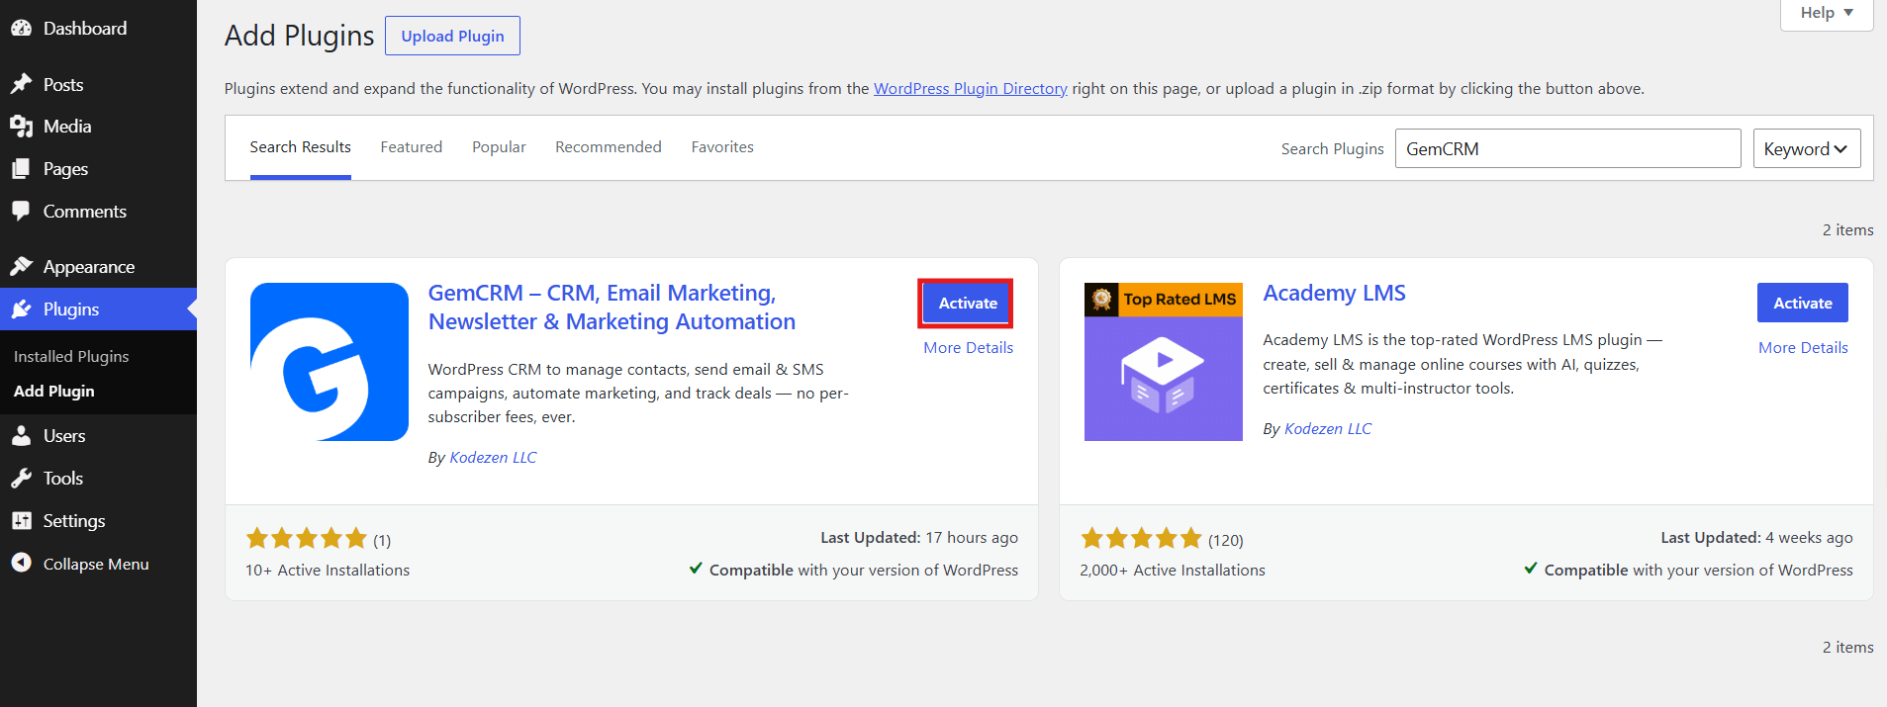Select the Search Results tab
This screenshot has height=707, width=1887.
click(301, 147)
